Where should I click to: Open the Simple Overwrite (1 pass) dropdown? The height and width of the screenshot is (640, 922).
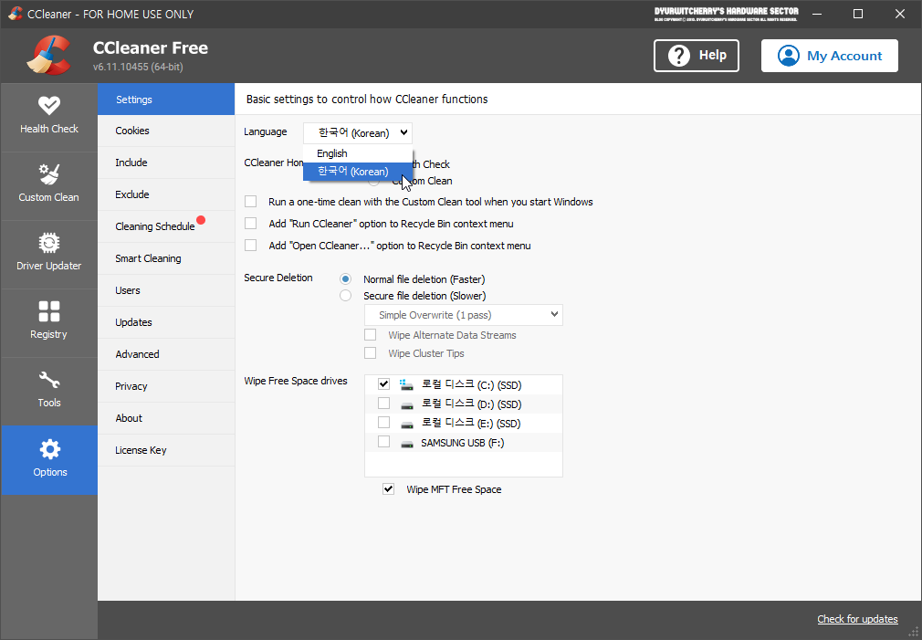point(464,315)
